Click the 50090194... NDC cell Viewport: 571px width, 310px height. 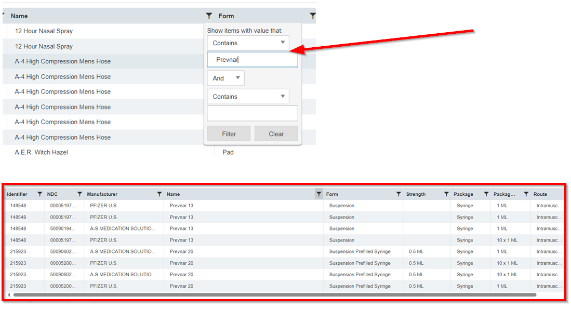coord(63,228)
